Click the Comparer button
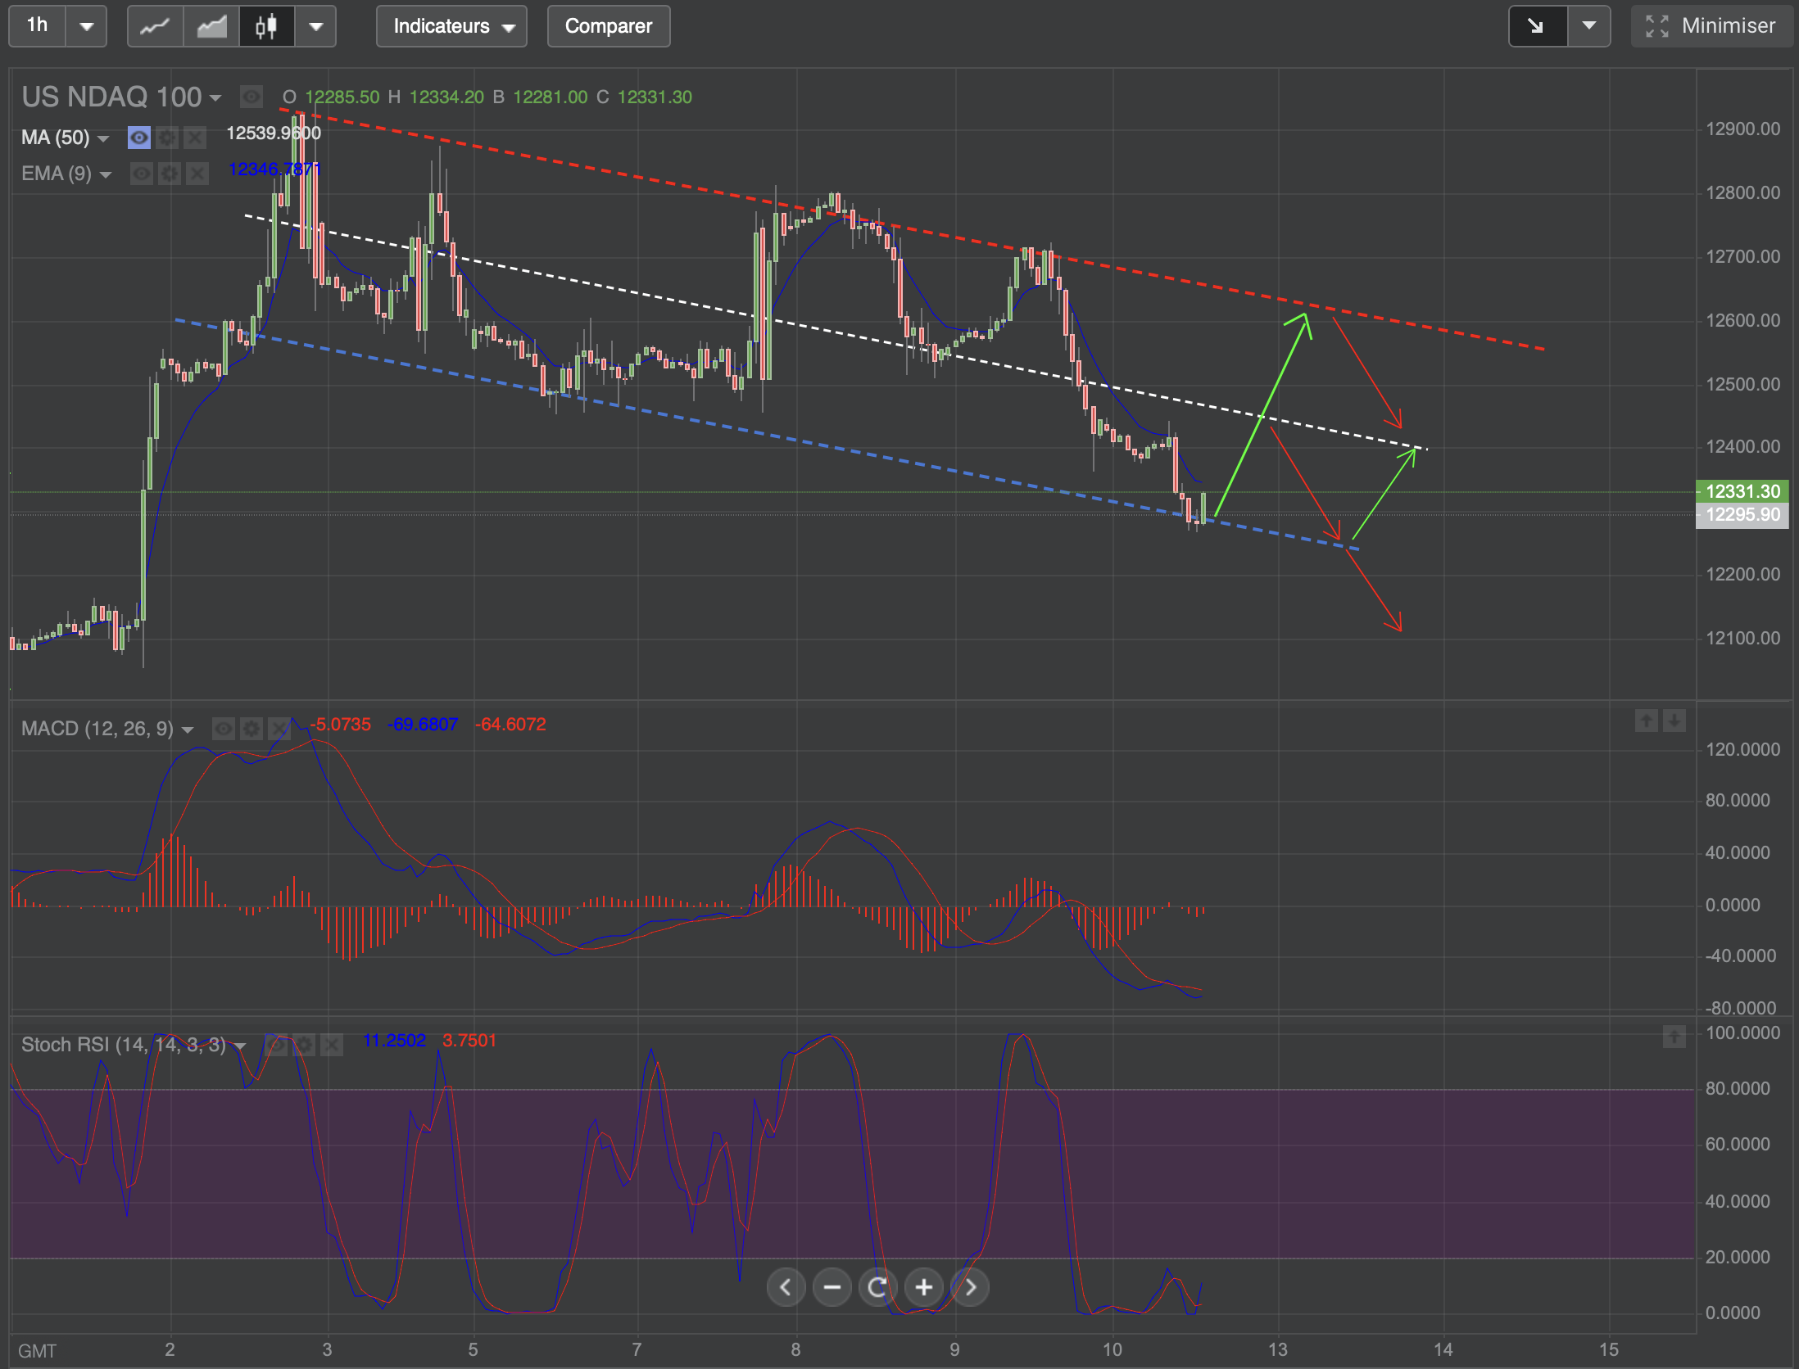Image resolution: width=1799 pixels, height=1369 pixels. tap(608, 26)
